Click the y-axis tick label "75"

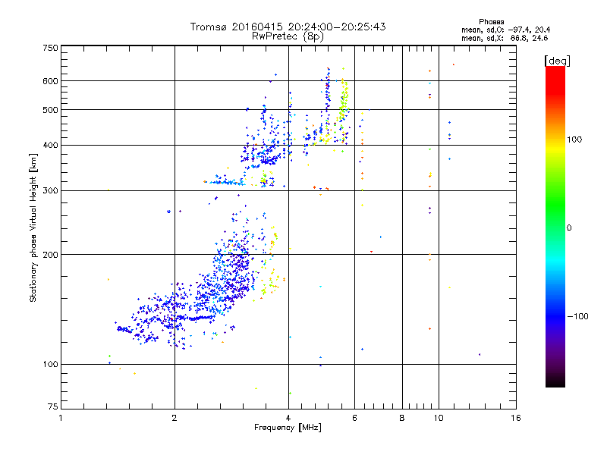click(53, 406)
